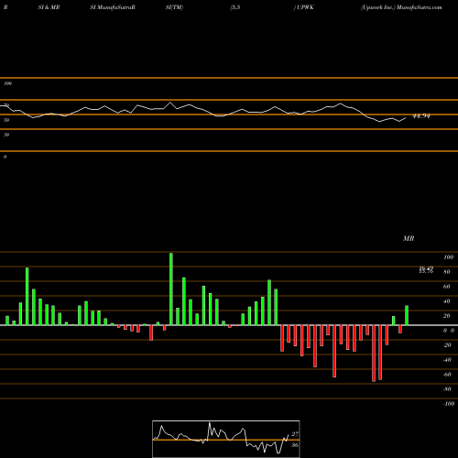Click the 50 label on the RSI axis
This screenshot has width=458, height=458.
click(x=6, y=120)
